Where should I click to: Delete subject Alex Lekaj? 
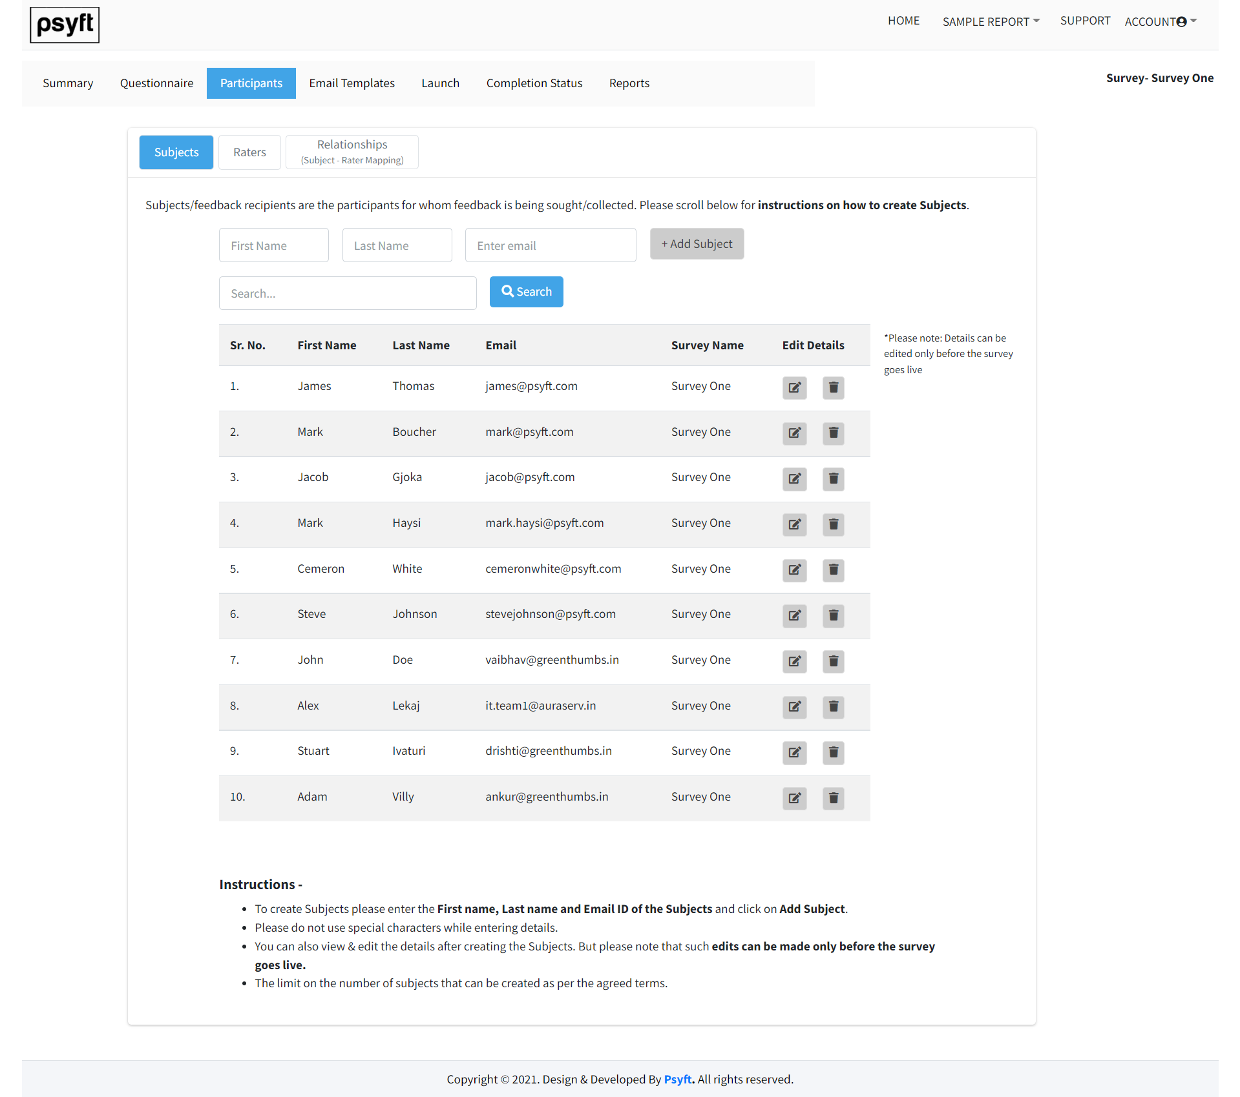click(x=834, y=707)
